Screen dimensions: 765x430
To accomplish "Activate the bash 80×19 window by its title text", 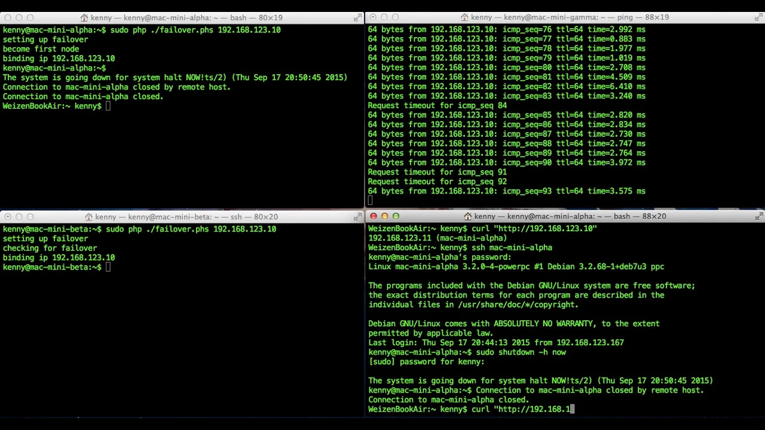I will (186, 18).
